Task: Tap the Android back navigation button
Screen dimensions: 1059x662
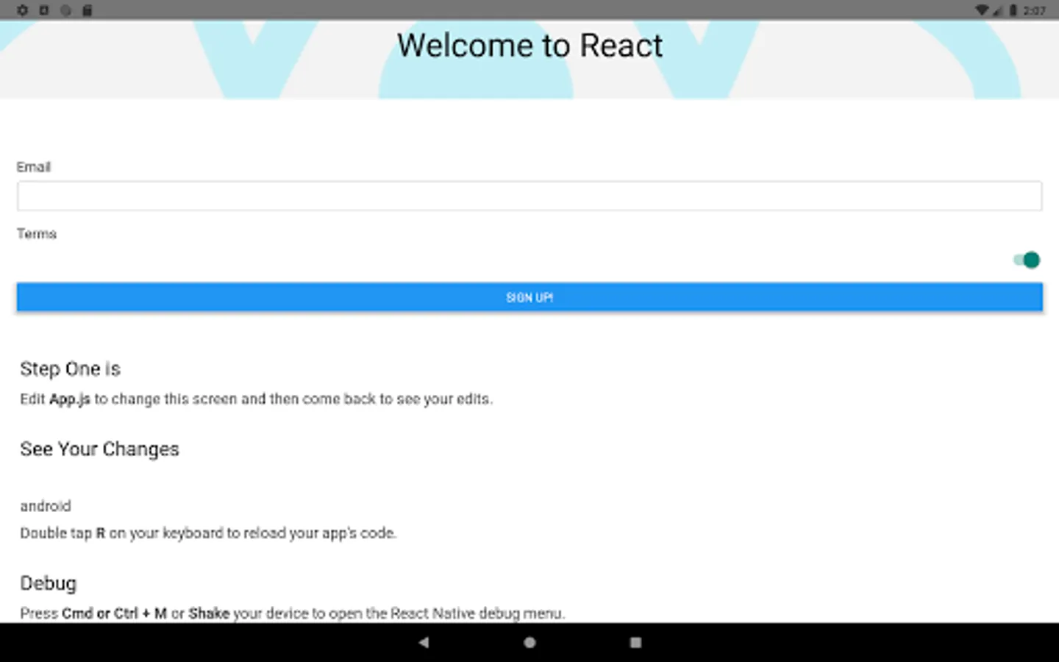Action: 424,642
